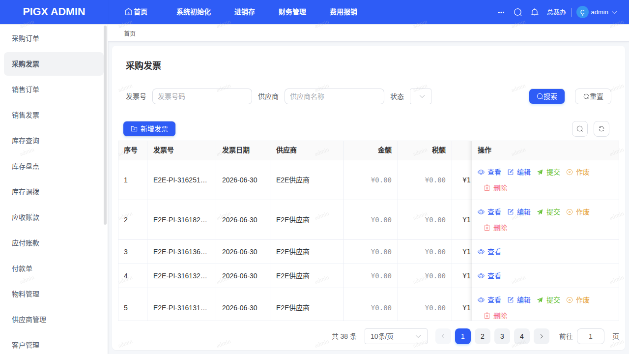Select 销售发票 in sidebar

click(x=54, y=115)
